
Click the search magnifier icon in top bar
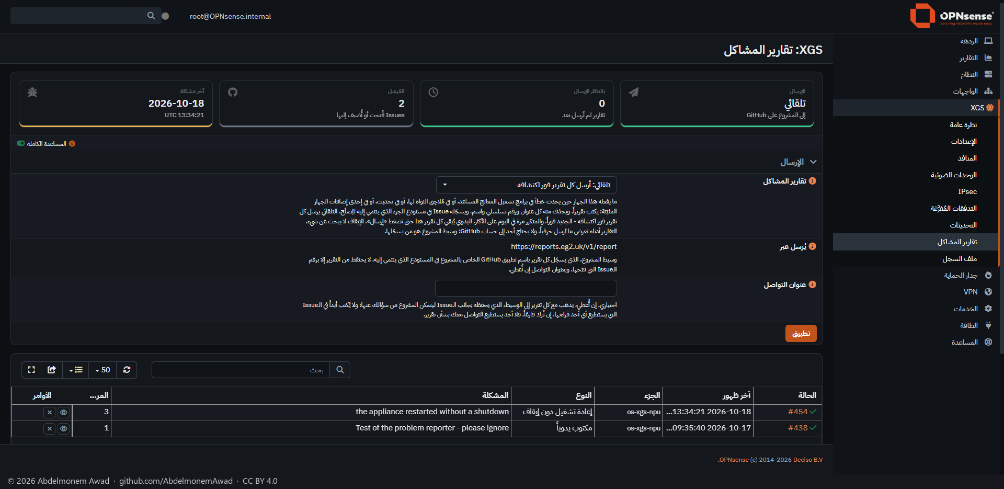tap(151, 16)
